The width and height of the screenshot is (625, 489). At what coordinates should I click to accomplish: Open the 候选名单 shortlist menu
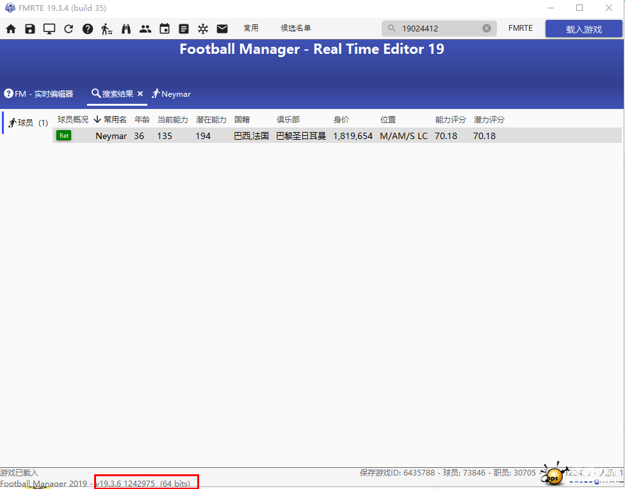click(x=296, y=28)
